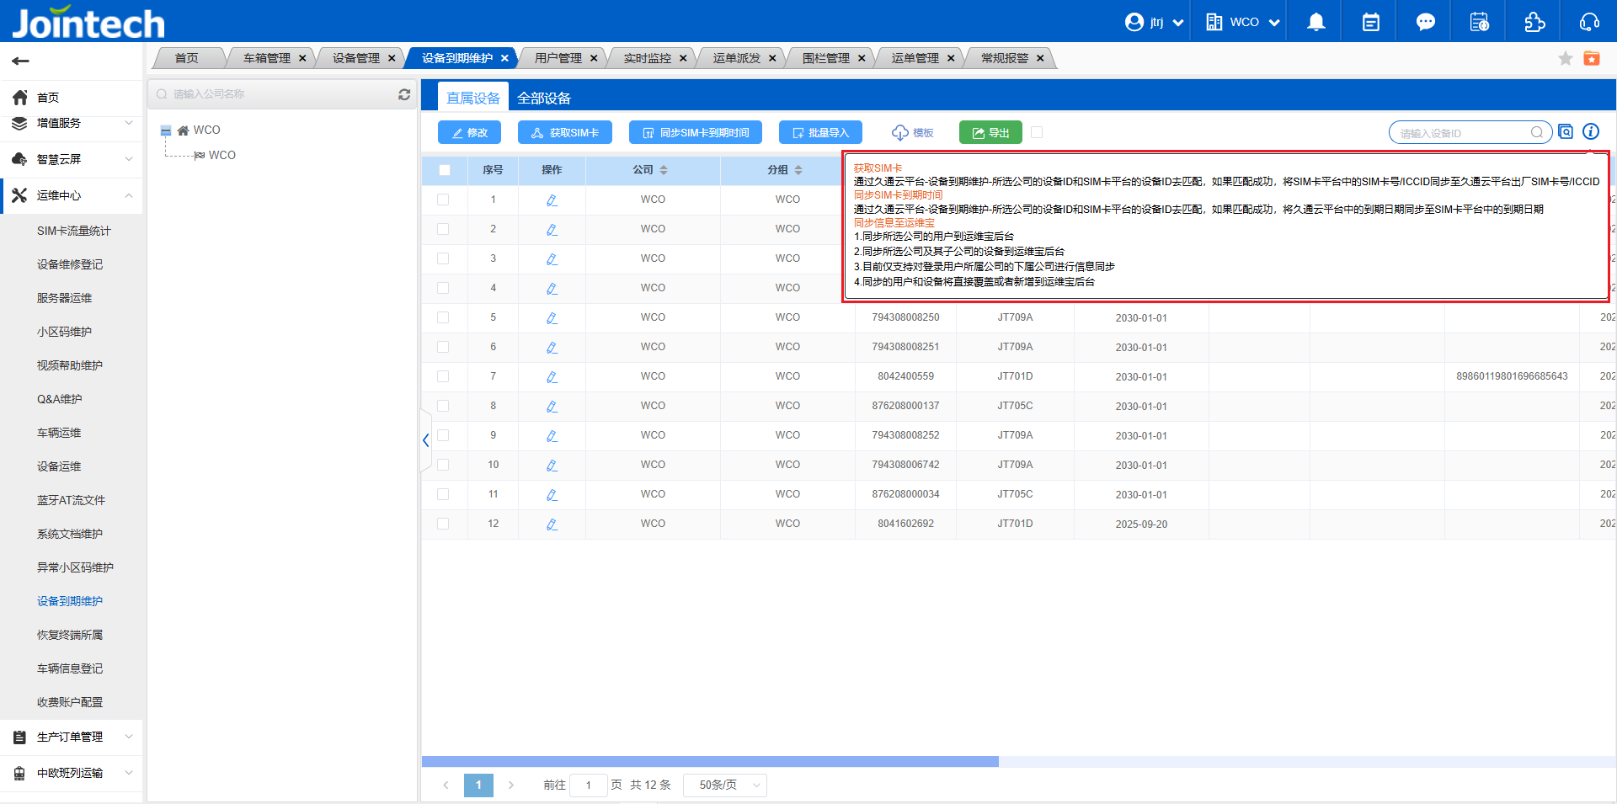
Task: Open the 实时监控 tab
Action: [x=647, y=58]
